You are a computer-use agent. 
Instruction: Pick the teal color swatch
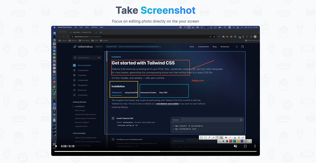(x=235, y=141)
